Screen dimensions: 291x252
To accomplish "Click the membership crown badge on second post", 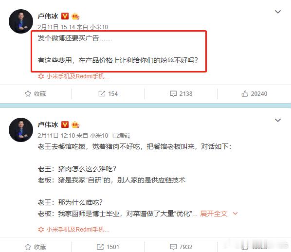I will (75, 125).
